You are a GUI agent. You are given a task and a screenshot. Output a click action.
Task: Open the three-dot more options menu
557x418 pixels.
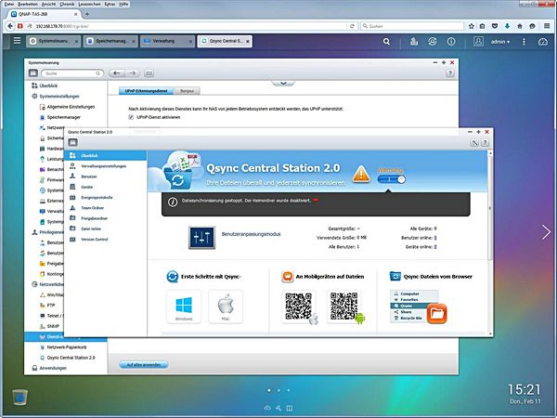pos(524,42)
